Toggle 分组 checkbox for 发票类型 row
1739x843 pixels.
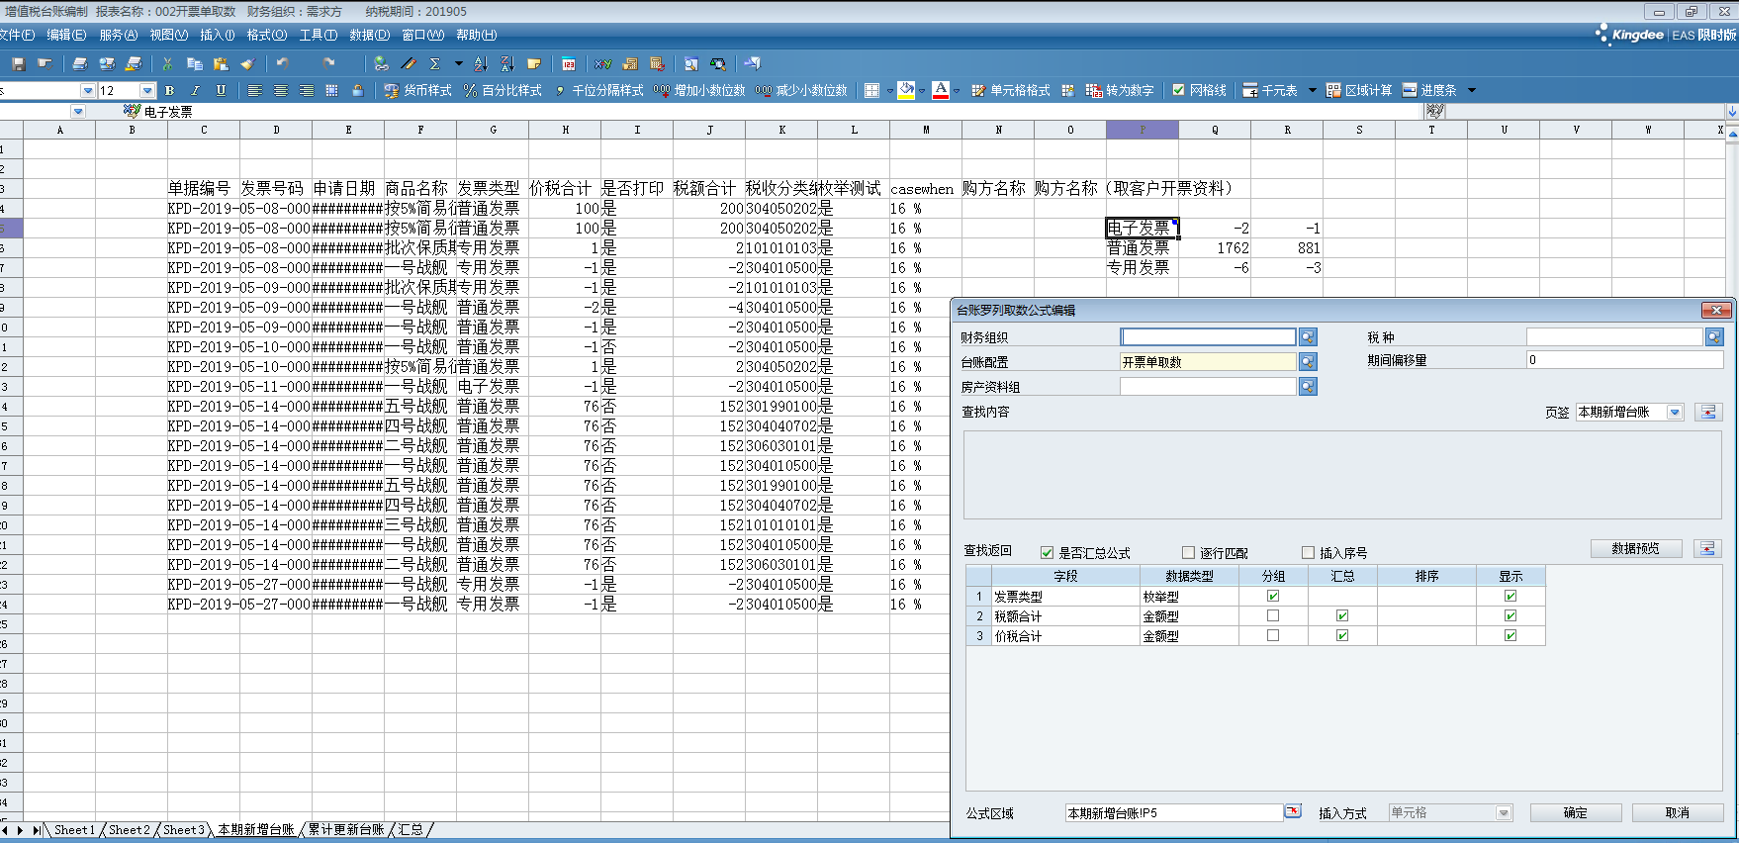pos(1273,596)
